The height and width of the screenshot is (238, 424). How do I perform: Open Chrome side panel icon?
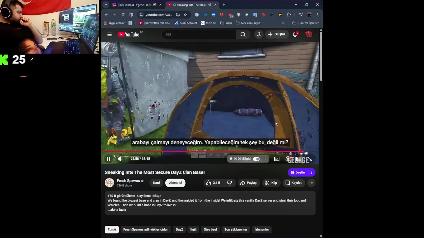click(131, 15)
